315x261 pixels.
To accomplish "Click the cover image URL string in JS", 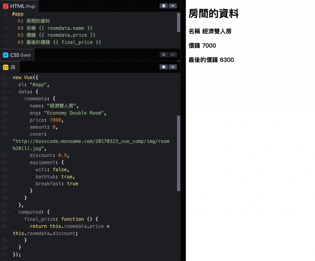I will point(91,145).
